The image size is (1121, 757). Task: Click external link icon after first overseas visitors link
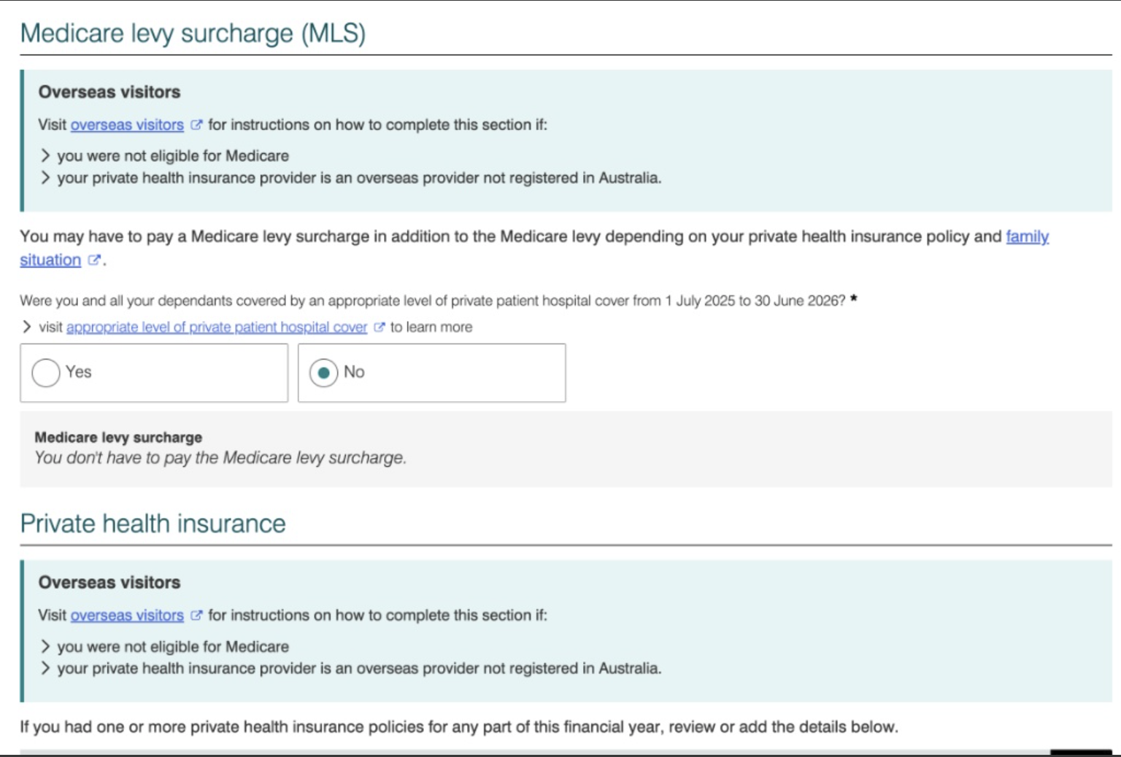[x=196, y=125]
